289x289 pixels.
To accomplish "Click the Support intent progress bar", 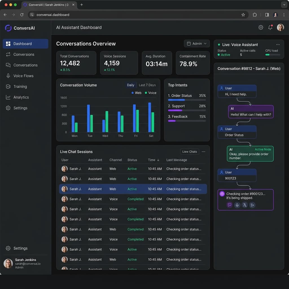I will pos(187,110).
